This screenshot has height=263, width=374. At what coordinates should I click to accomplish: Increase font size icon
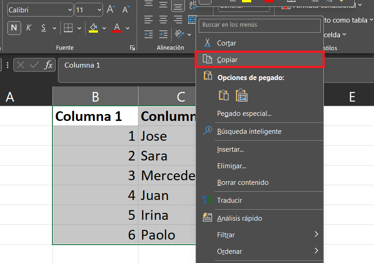click(x=111, y=10)
